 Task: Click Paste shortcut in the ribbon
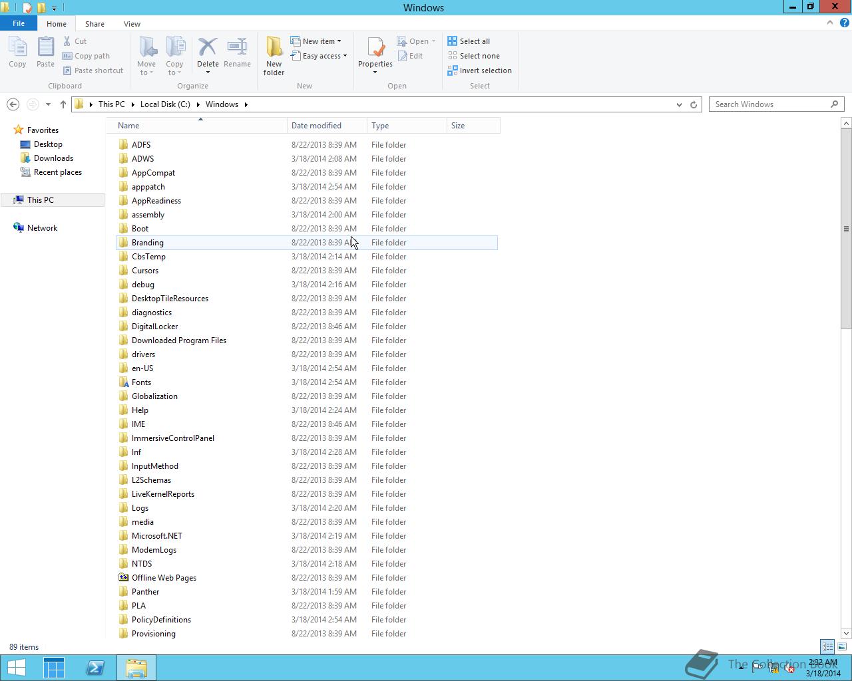click(93, 70)
